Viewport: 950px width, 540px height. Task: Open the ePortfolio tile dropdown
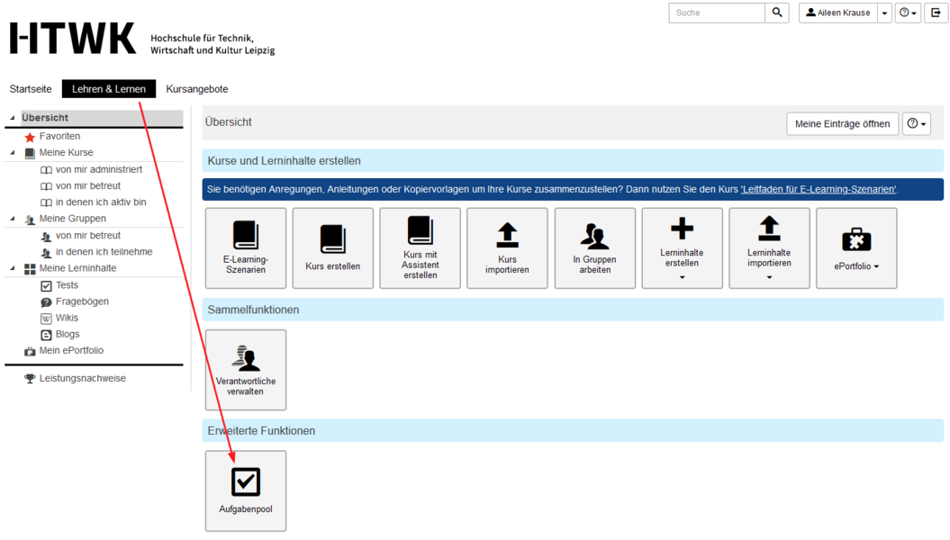coord(856,248)
